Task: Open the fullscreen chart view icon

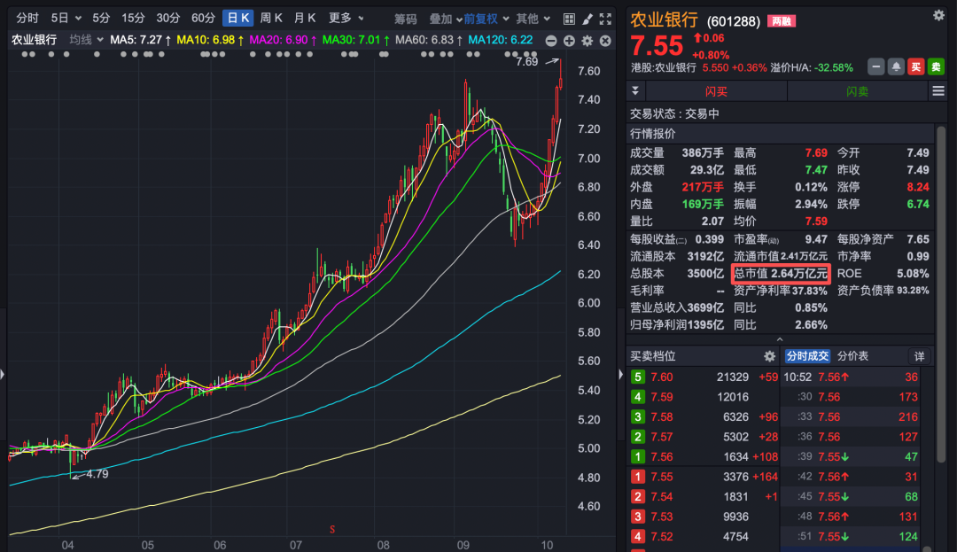Action: [605, 19]
